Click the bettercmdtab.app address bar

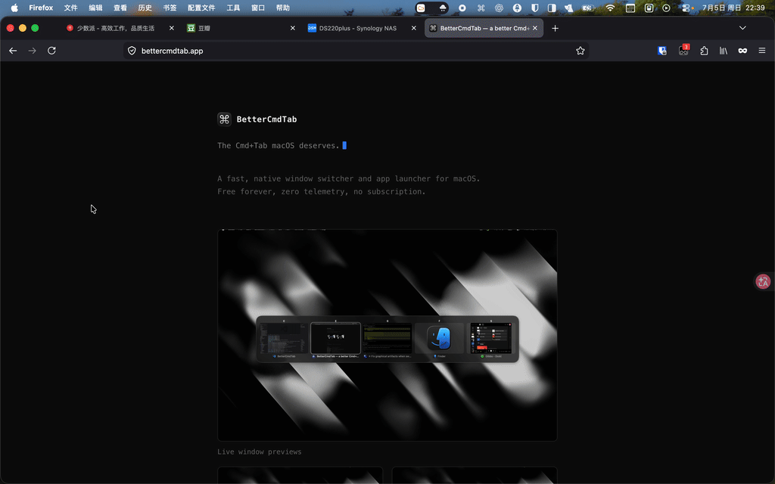point(356,51)
